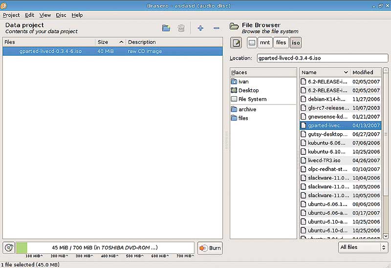The image size is (391, 268).
Task: Select gls-rc7-release... file
Action: point(340,108)
